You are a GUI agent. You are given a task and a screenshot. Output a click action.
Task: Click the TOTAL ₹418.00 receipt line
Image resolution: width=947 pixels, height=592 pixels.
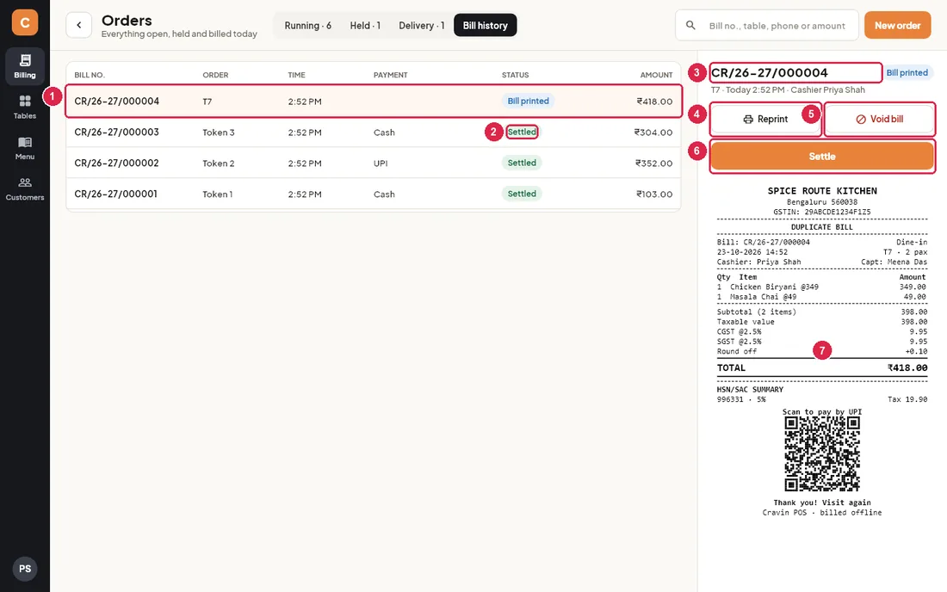click(x=822, y=367)
